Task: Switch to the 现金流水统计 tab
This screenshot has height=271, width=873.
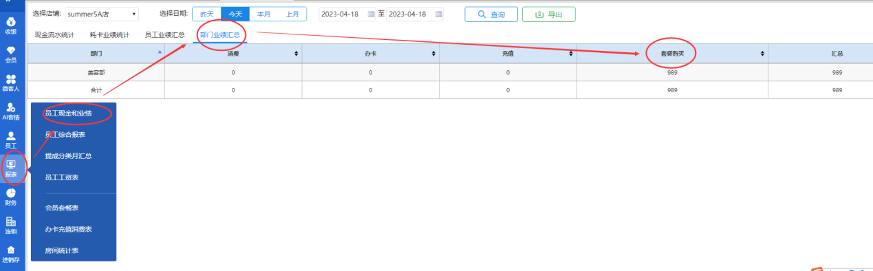Action: pyautogui.click(x=54, y=34)
